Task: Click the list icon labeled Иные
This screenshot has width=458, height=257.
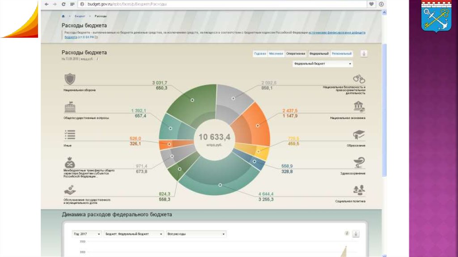Action: click(x=70, y=135)
